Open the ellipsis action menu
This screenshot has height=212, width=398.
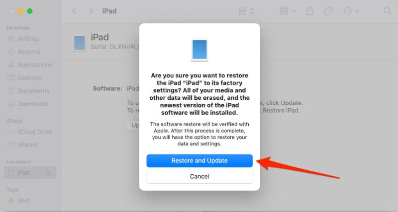coord(351,11)
